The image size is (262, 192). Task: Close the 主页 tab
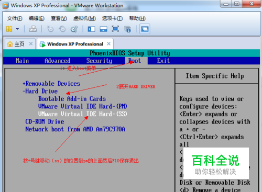[x=31, y=43]
